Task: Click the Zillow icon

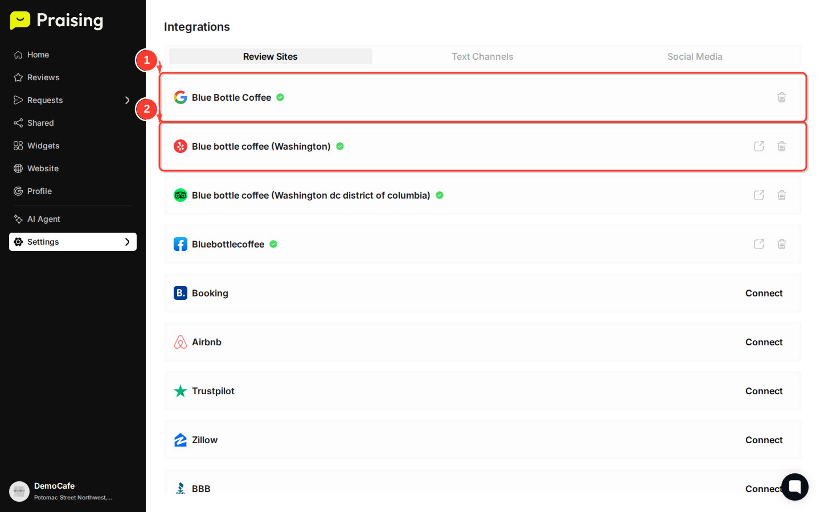Action: point(181,440)
